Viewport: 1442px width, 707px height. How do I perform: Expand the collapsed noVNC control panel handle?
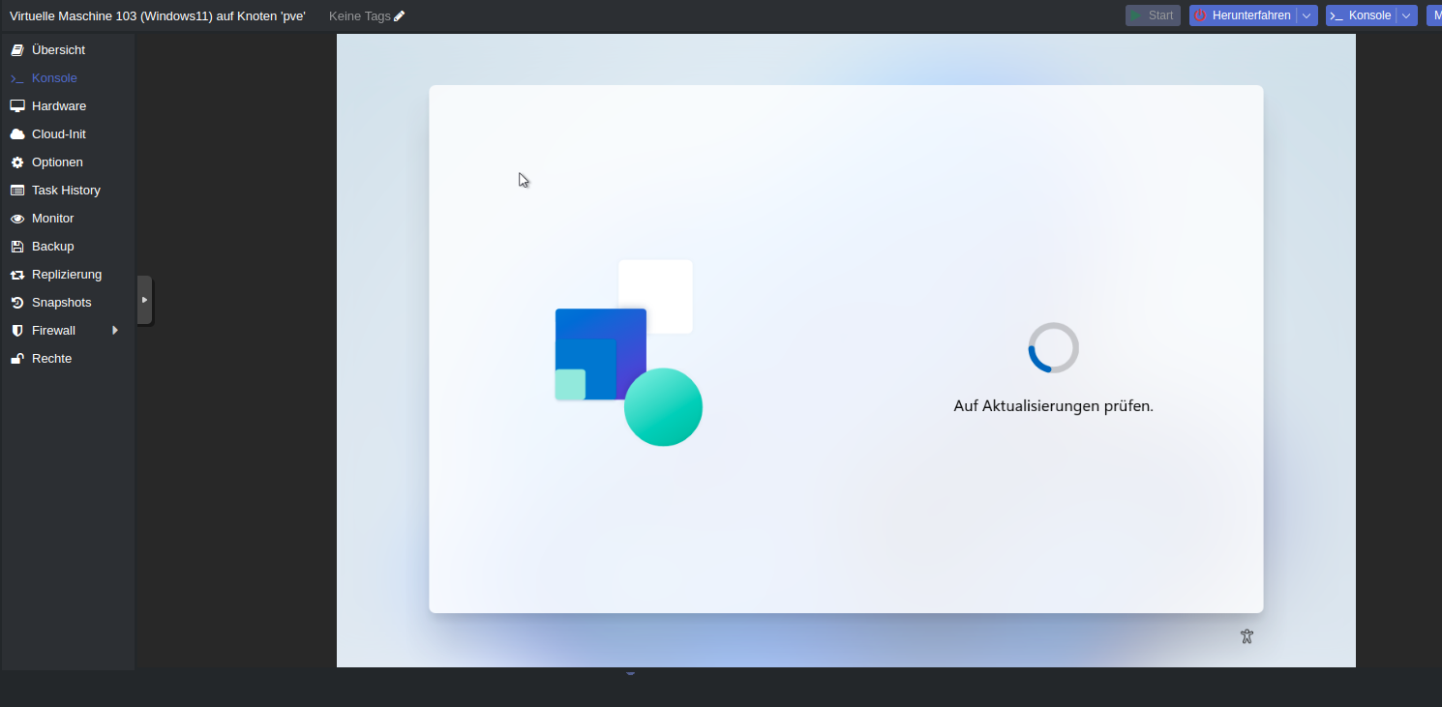(x=144, y=300)
